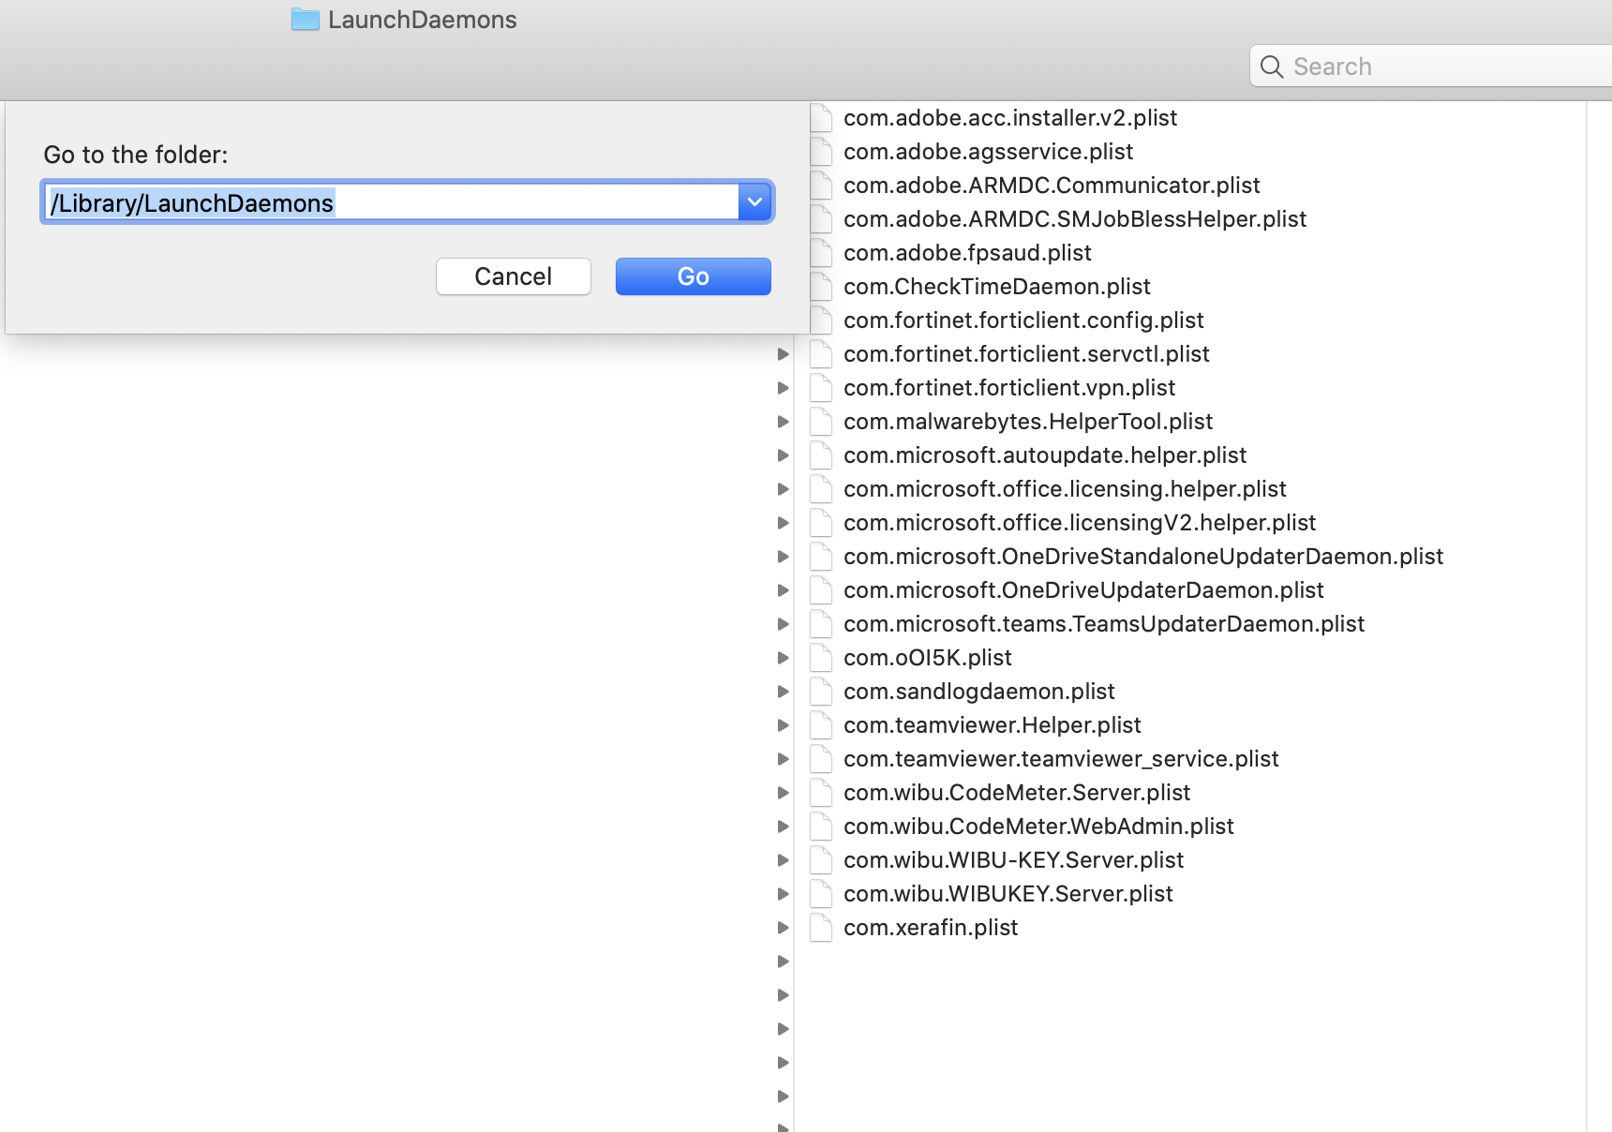
Task: Select com.microsoft.OneDriveStandaloneUpdaterDaemon.plist file name
Action: 1143,557
